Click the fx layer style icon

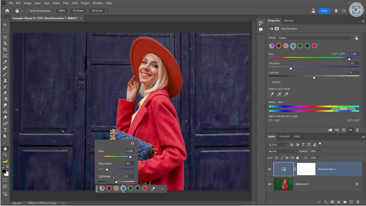click(x=325, y=202)
